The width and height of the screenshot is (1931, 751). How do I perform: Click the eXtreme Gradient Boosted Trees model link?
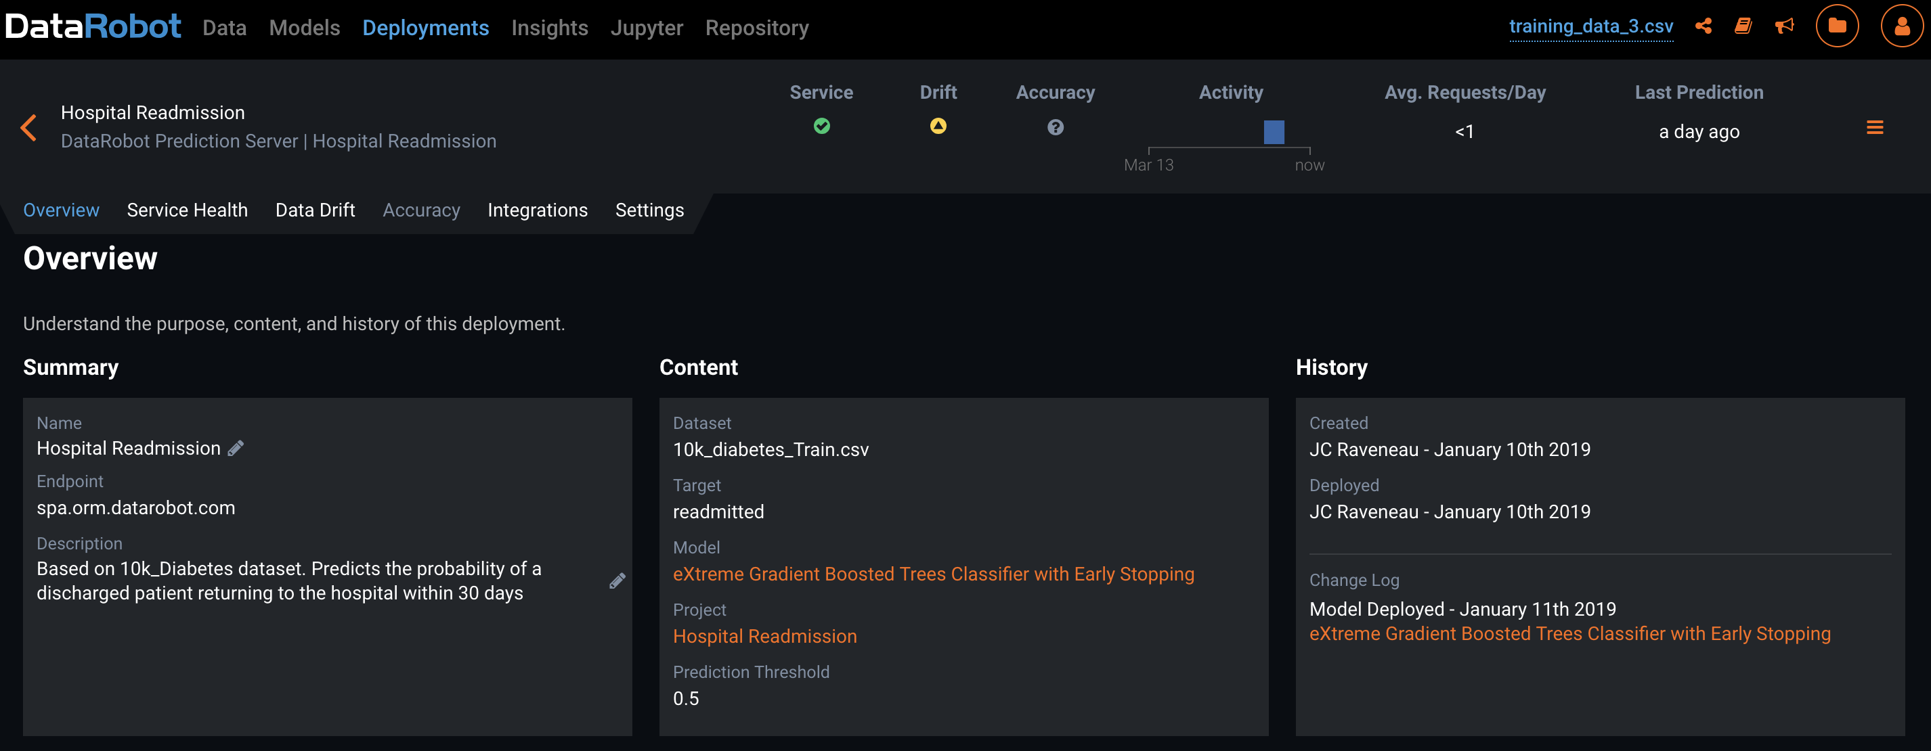pos(934,572)
